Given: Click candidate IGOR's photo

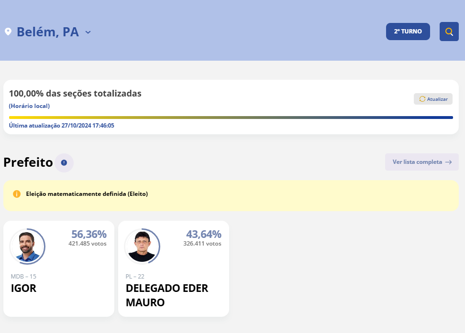Looking at the screenshot, I should click(27, 247).
